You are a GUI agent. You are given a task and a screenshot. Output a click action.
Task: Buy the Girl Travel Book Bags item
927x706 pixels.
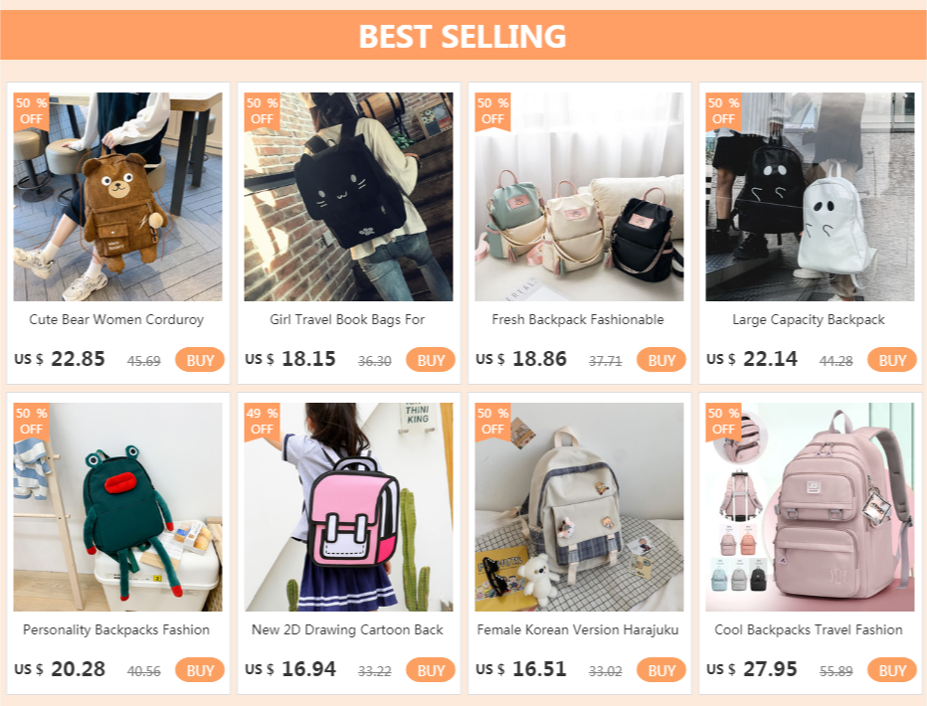click(431, 360)
